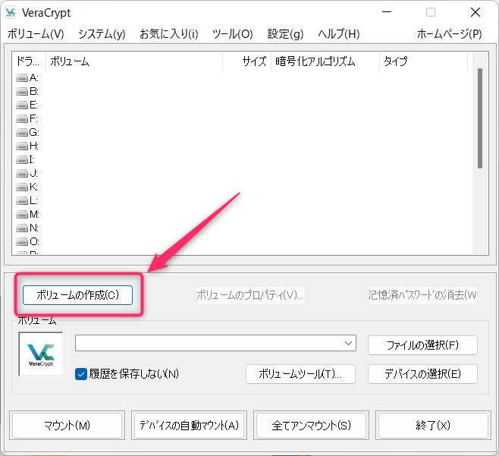Open ボリューム(V) menu
The width and height of the screenshot is (499, 456).
(36, 33)
